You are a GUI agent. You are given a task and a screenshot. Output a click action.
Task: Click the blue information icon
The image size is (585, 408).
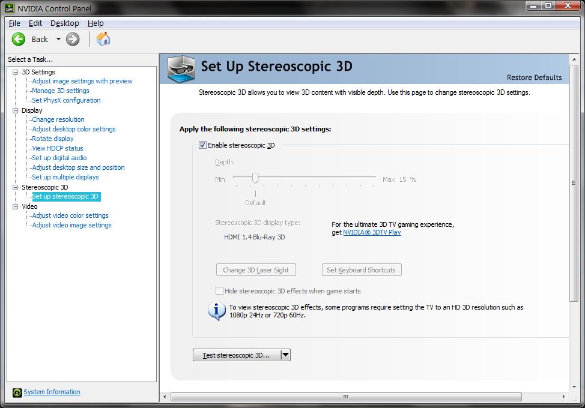tap(217, 311)
